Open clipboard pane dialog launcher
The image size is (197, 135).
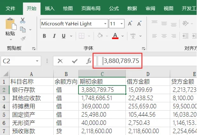[34, 48]
